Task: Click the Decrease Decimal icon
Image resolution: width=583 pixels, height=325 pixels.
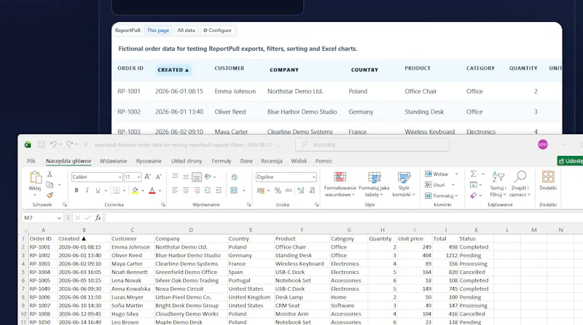Action: point(312,190)
